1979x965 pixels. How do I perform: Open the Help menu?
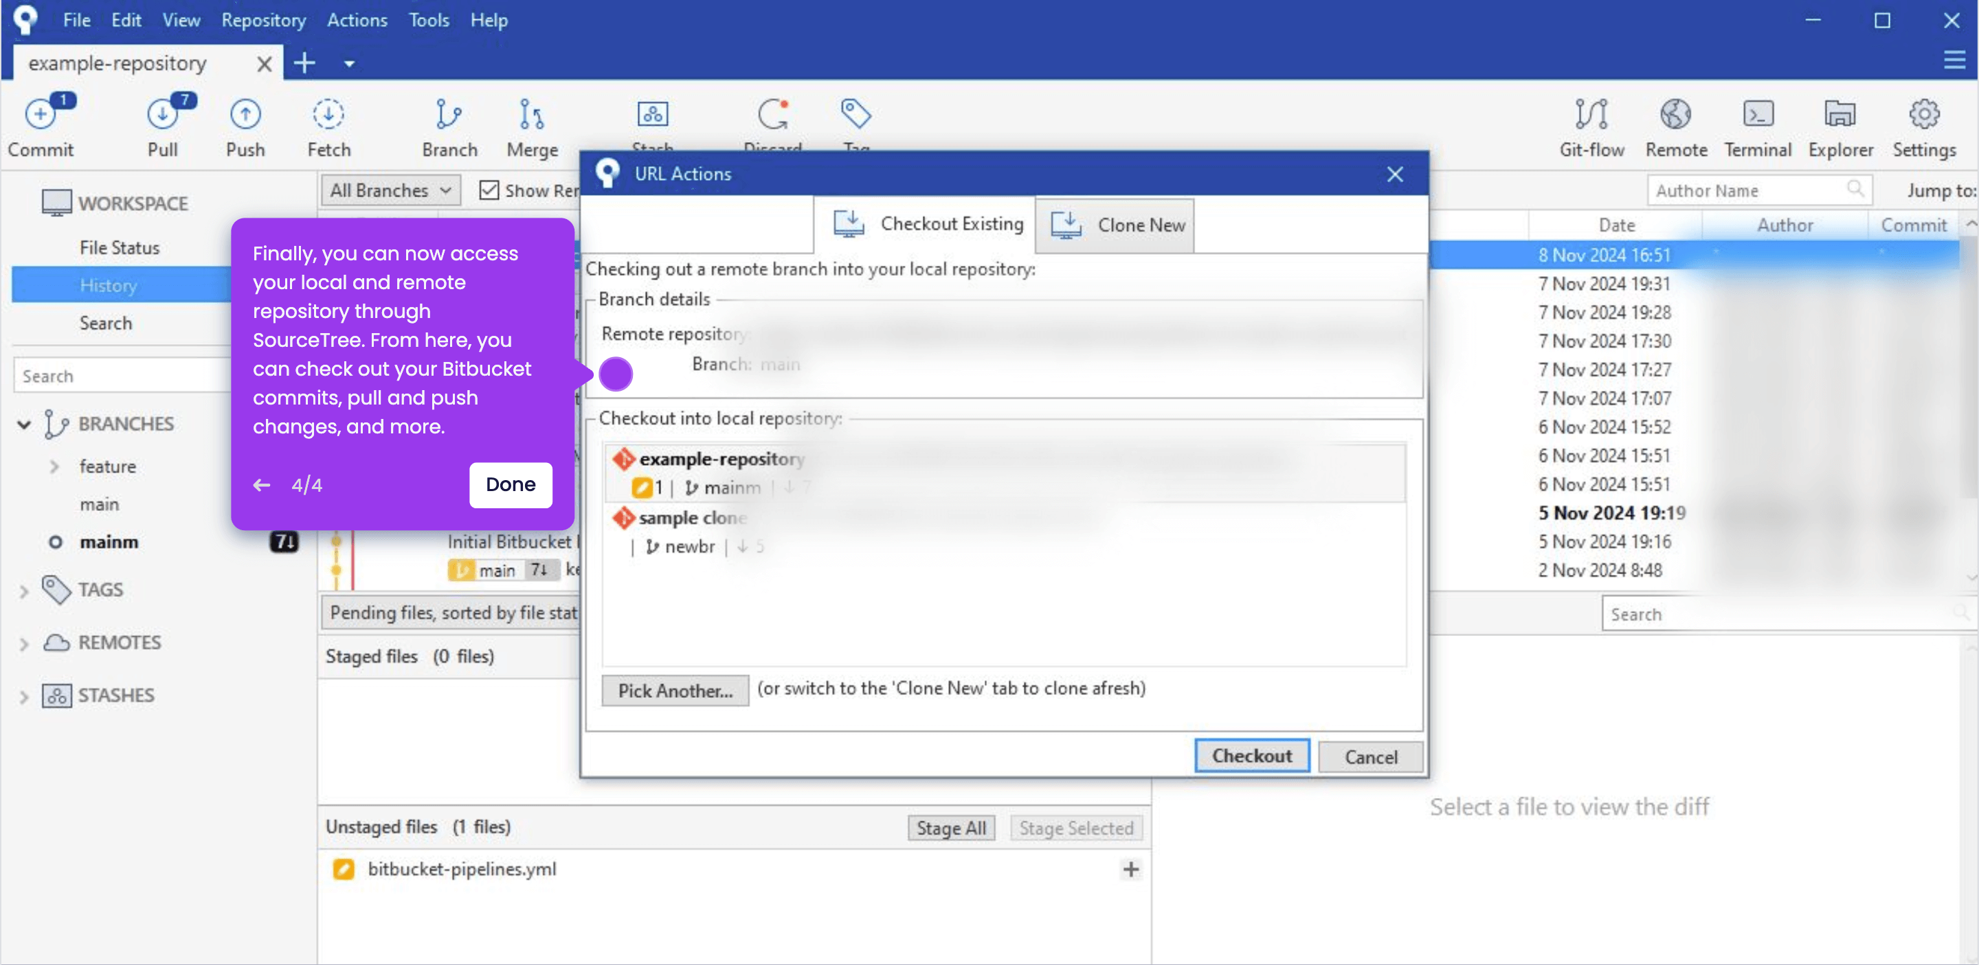[489, 20]
